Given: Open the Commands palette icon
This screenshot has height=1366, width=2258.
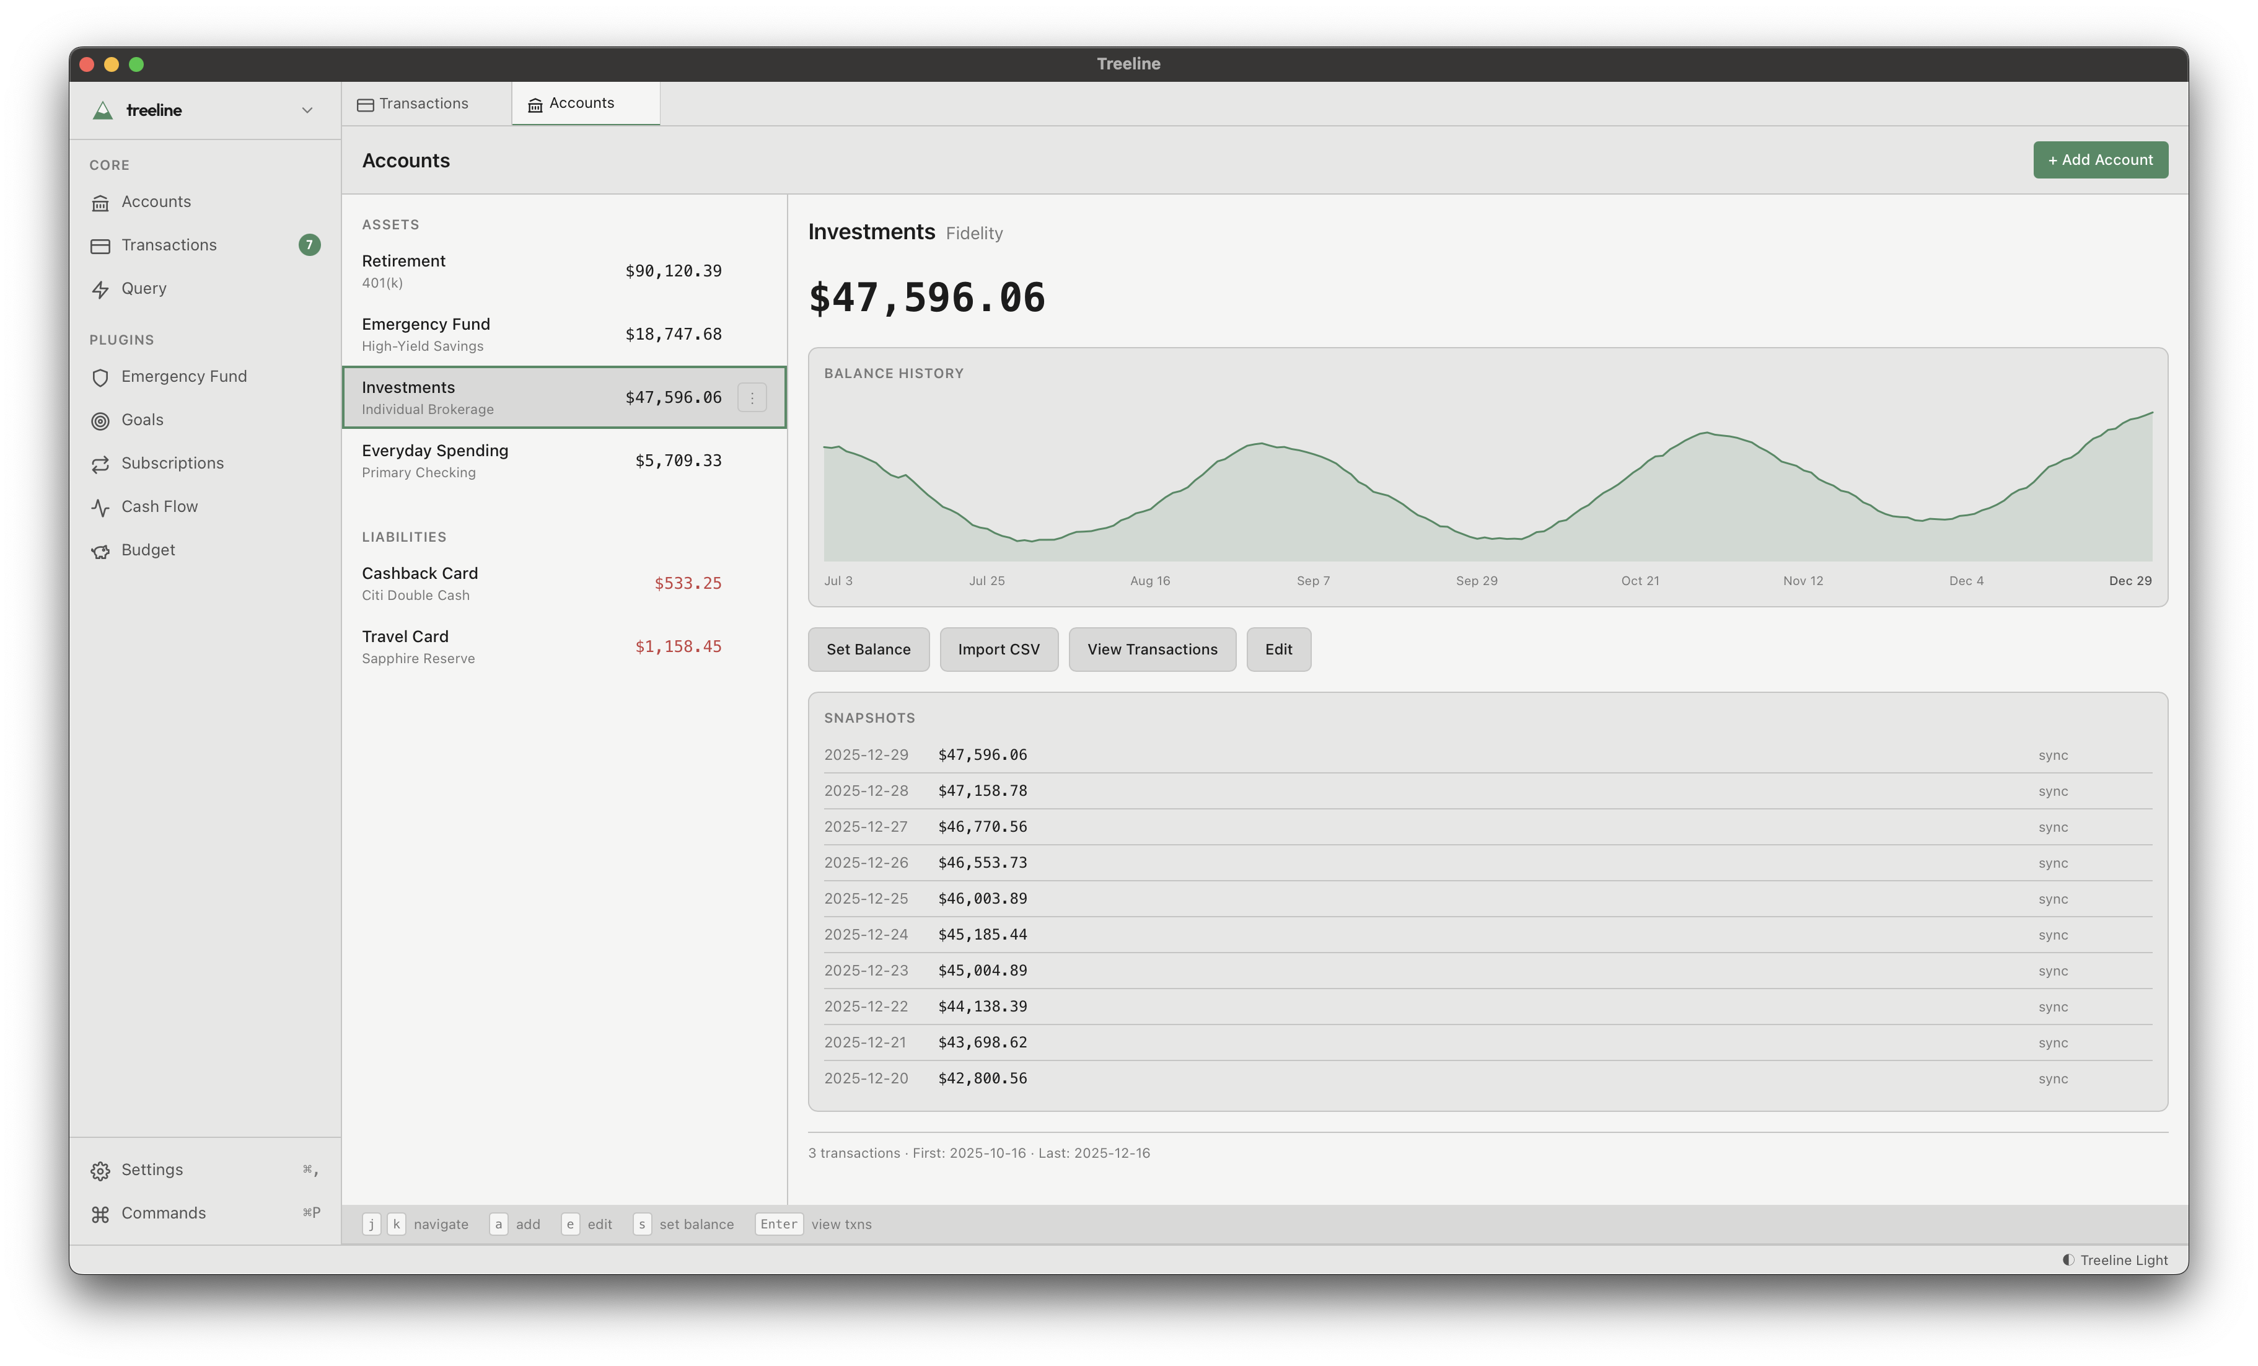Looking at the screenshot, I should pos(101,1213).
